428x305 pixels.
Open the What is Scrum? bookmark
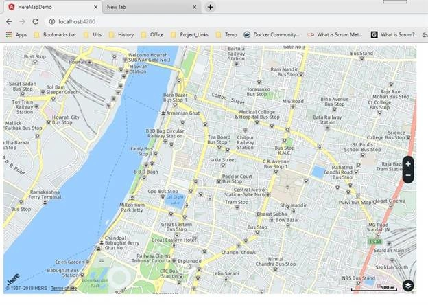(393, 35)
